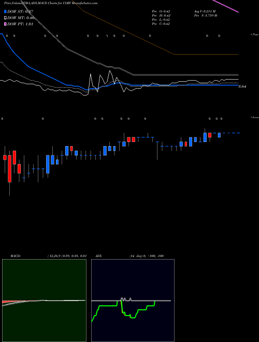Click the MACD panel label
259x342 pixels.
(16, 256)
